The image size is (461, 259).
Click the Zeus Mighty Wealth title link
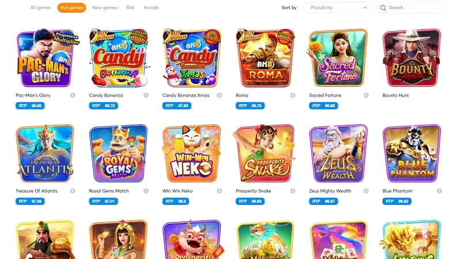pos(330,191)
